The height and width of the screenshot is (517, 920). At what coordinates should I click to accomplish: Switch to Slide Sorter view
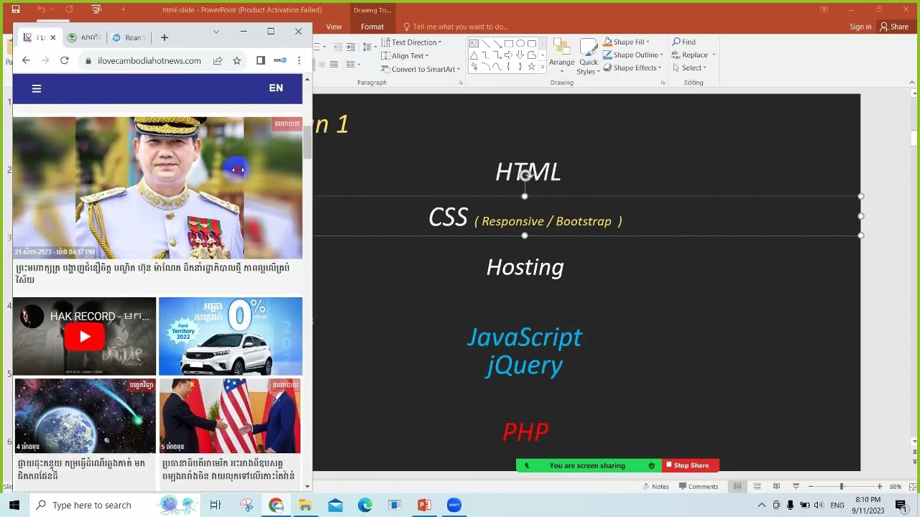(x=757, y=486)
